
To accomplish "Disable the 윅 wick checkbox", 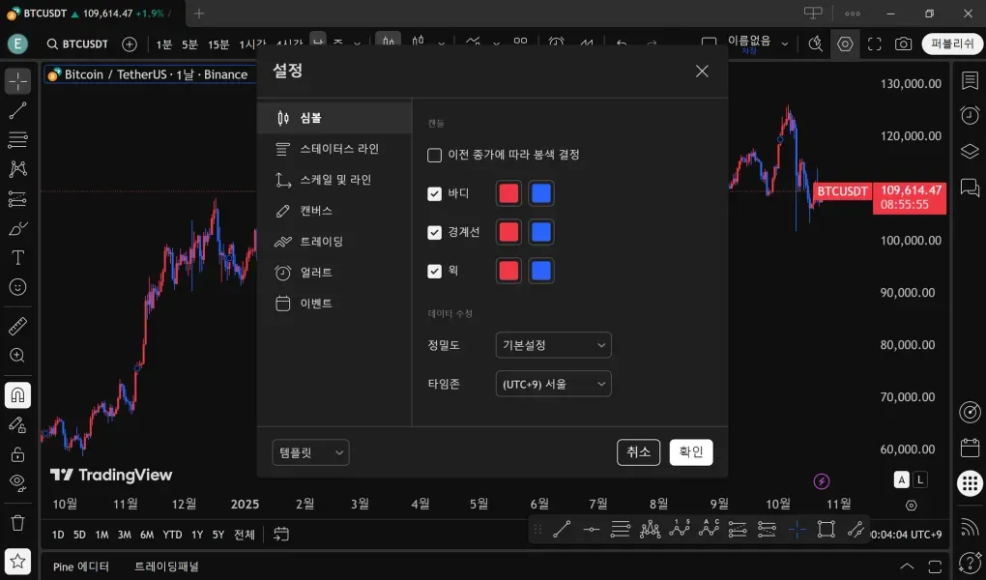I will click(435, 271).
